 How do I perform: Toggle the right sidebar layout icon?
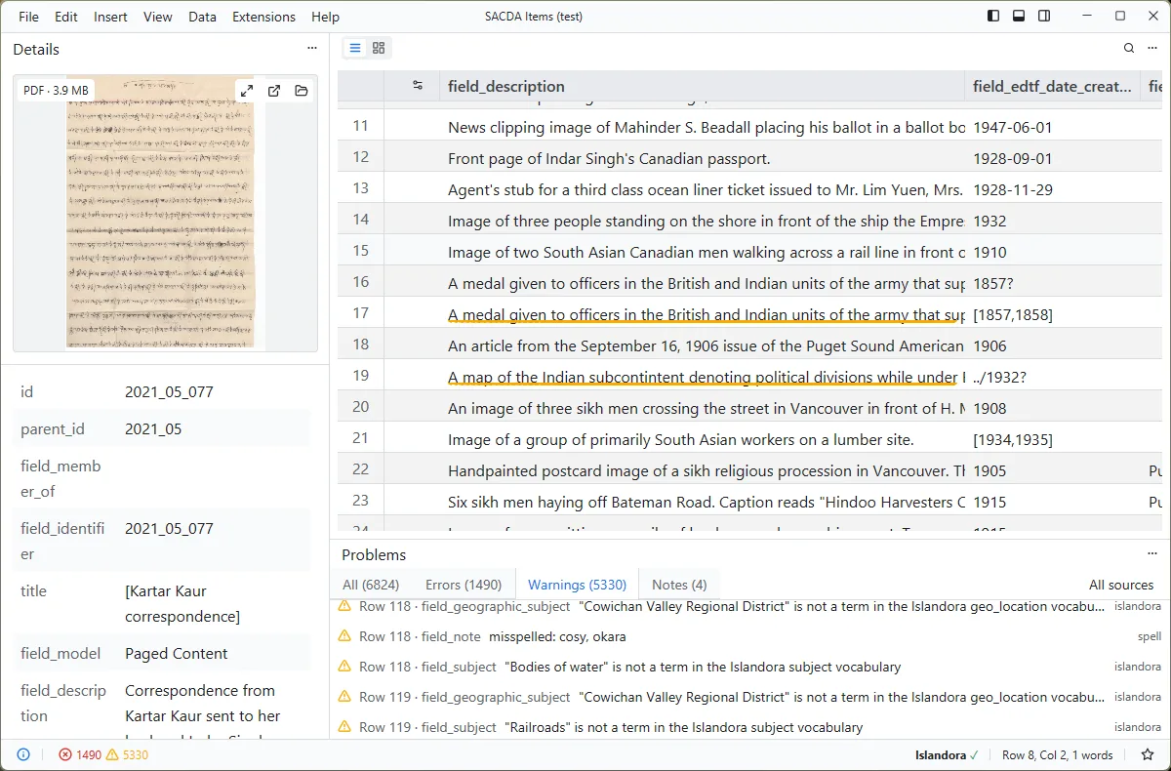pos(1044,16)
